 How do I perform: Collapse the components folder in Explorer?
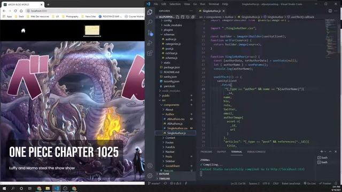(x=171, y=105)
